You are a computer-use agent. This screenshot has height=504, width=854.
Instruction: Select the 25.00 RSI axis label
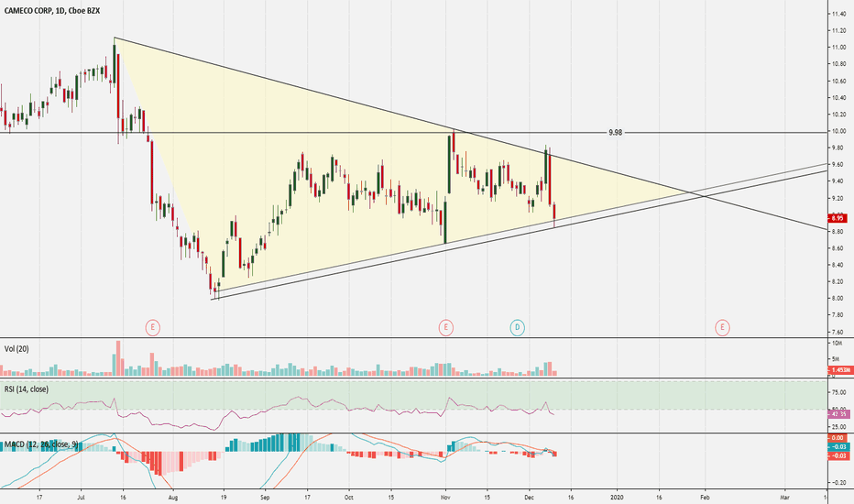[x=838, y=427]
